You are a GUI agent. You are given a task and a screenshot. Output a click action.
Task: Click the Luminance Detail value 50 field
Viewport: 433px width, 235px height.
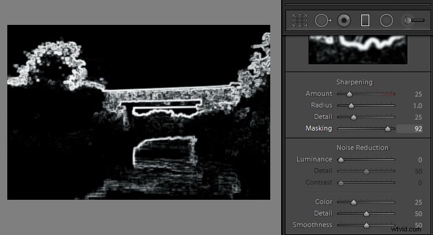tap(418, 171)
